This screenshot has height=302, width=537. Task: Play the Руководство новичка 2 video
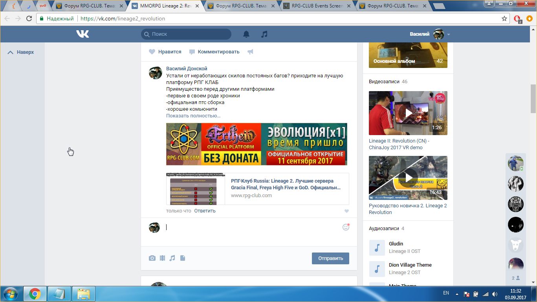[x=408, y=178]
